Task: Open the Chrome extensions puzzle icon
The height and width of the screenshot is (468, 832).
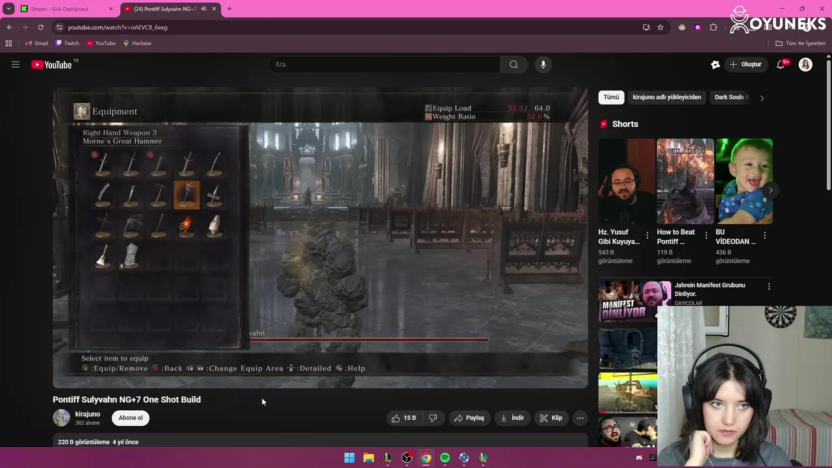Action: 713,27
